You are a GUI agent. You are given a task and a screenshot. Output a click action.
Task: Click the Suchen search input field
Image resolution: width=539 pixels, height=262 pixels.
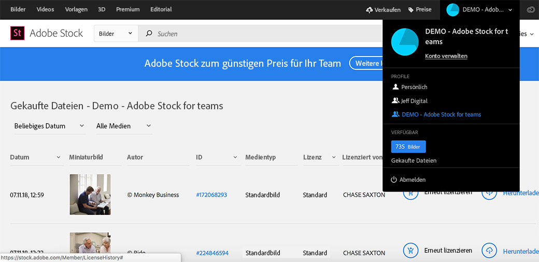pos(259,34)
